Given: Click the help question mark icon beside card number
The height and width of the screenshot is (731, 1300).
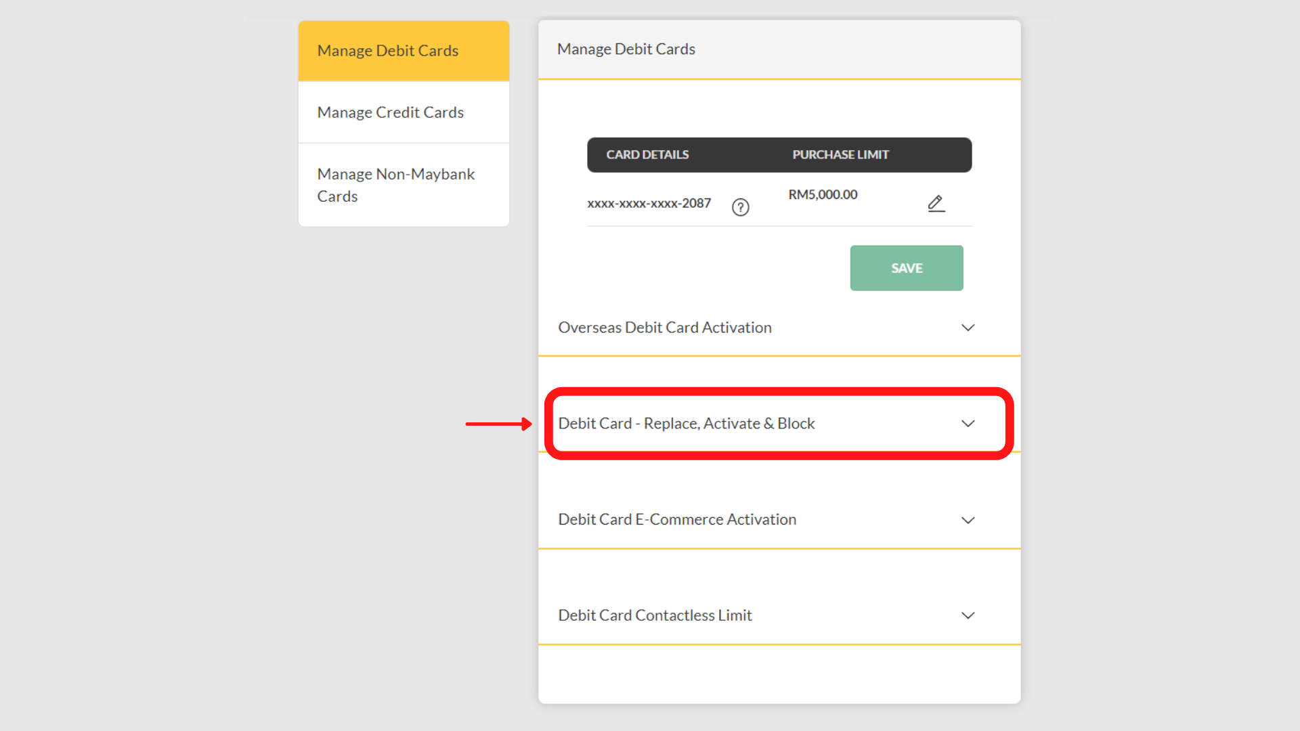Looking at the screenshot, I should [741, 207].
